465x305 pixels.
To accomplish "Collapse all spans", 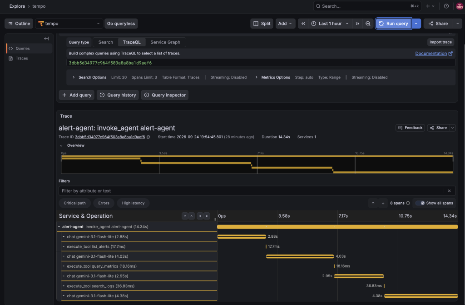I will 207,216.
